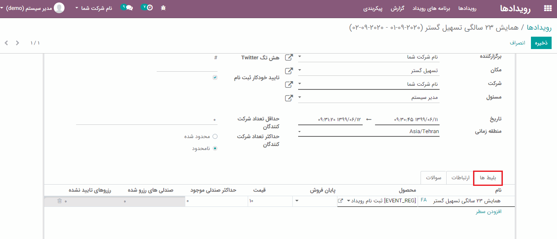Screen dimensions: 557x239
Task: Select the 'نامحدود' radio option
Action: 215,148
